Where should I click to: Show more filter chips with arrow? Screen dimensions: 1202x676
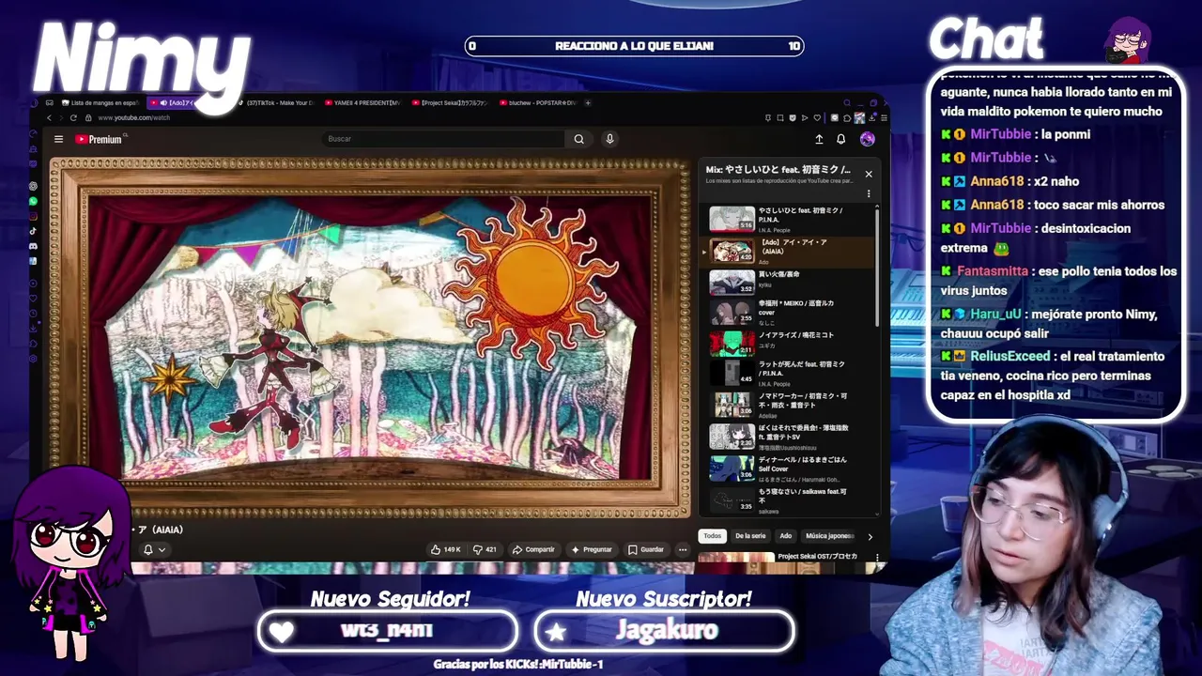click(870, 536)
